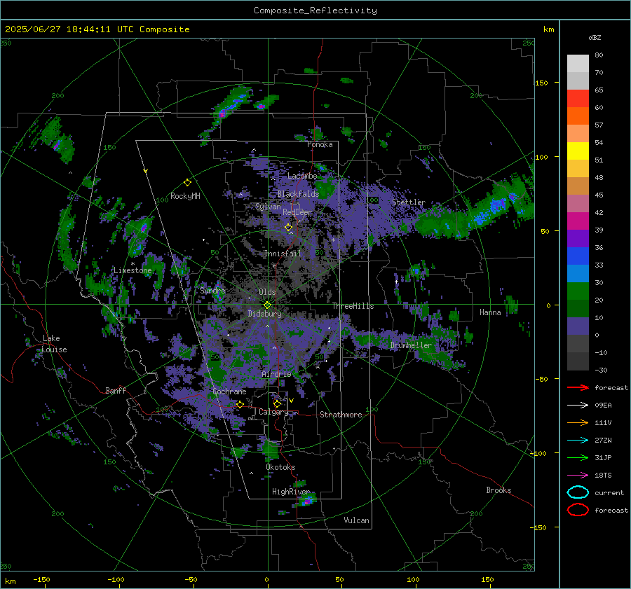The height and width of the screenshot is (589, 631).
Task: Click the bright green 30-20 dBZ swatch
Action: [x=578, y=291]
